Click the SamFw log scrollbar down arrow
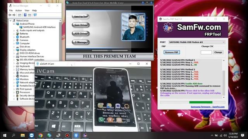 click(224, 97)
